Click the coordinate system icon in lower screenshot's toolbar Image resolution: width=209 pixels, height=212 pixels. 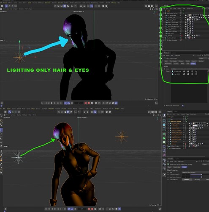pos(19,112)
